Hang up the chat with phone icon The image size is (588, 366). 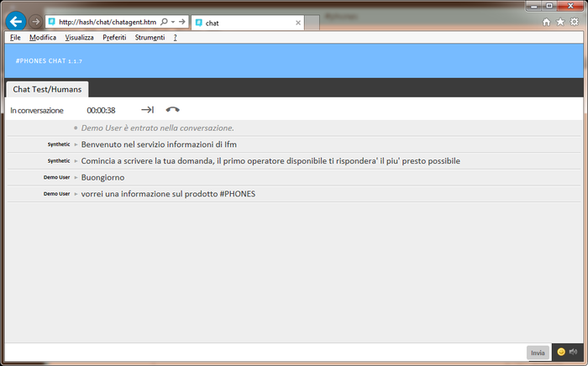172,110
